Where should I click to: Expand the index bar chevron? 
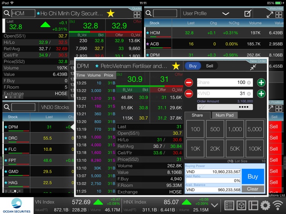tap(214, 206)
